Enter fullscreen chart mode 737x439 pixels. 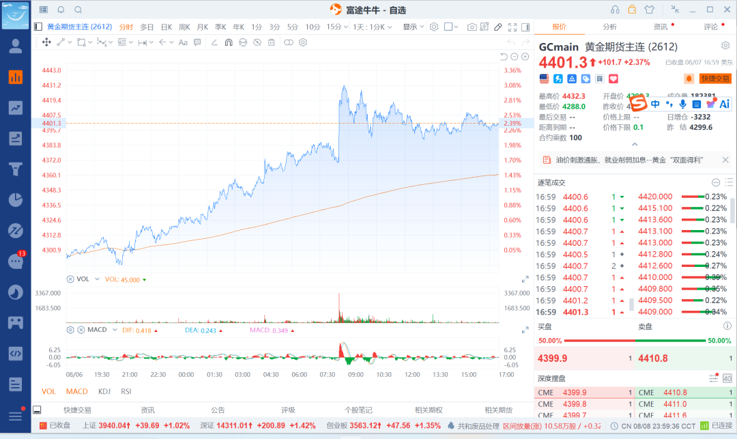(x=512, y=27)
